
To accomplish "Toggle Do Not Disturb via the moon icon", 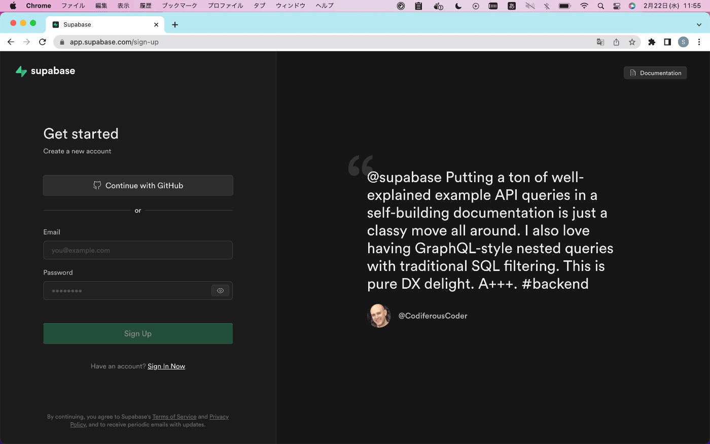I will pos(458,6).
